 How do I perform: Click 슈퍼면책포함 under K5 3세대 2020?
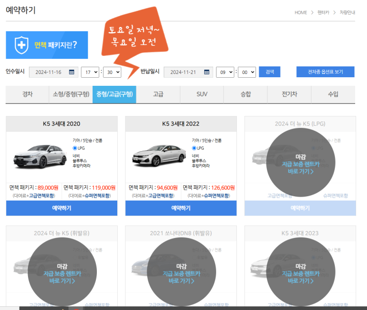tap(97, 196)
